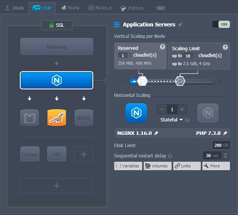Image resolution: width=238 pixels, height=215 pixels.
Task: Open the Volumes configuration
Action: [158, 166]
